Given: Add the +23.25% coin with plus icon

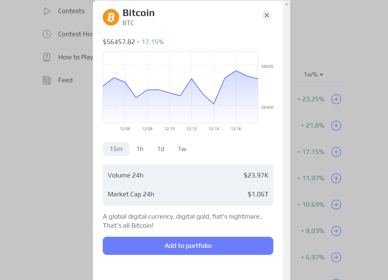Looking at the screenshot, I should (336, 99).
